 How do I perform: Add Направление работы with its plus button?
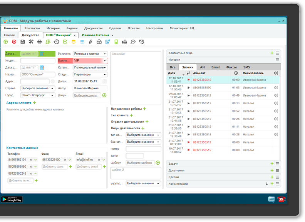[144, 109]
